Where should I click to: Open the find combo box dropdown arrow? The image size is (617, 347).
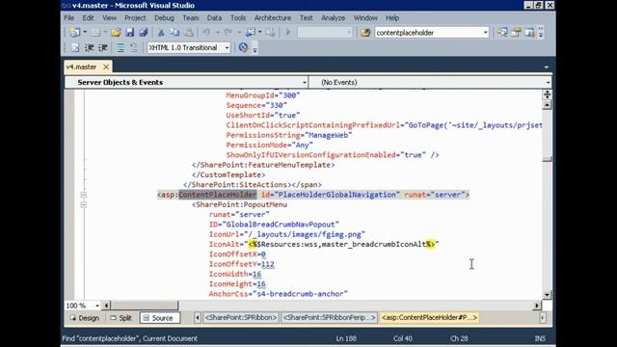485,33
